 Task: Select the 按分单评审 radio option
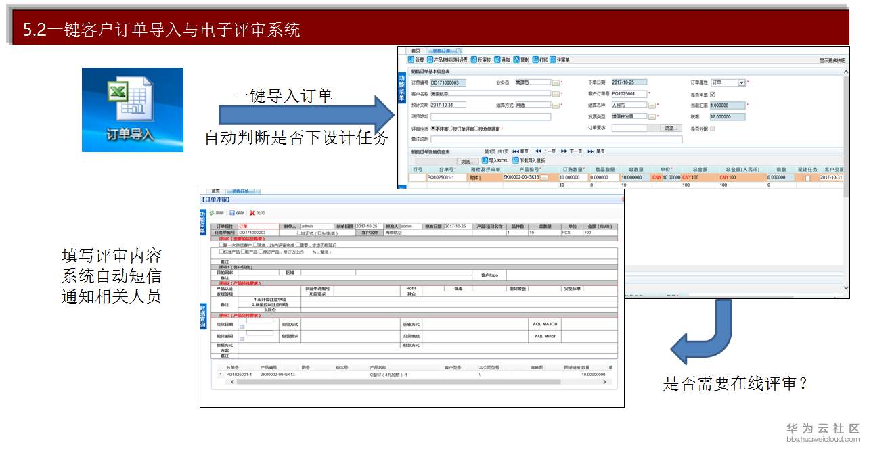476,128
